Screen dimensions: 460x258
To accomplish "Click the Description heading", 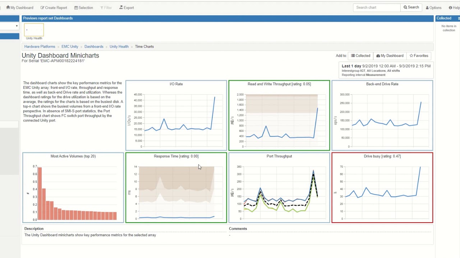I will [x=34, y=229].
